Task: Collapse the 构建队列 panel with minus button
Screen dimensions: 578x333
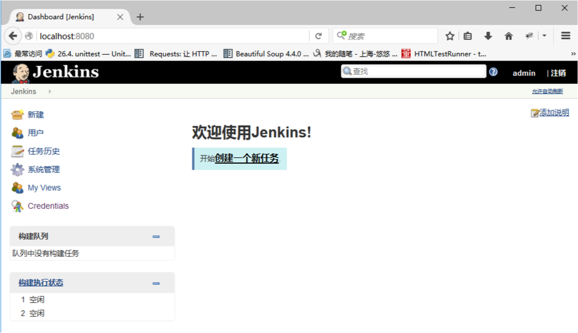Action: tap(156, 236)
